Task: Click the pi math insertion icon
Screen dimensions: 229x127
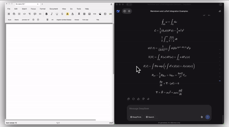Action: coord(79,14)
